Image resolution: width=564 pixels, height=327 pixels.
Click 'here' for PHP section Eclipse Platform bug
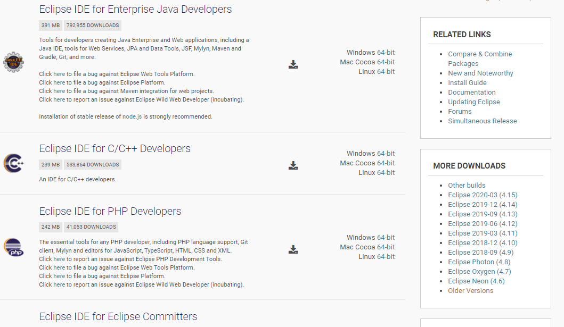click(x=59, y=276)
